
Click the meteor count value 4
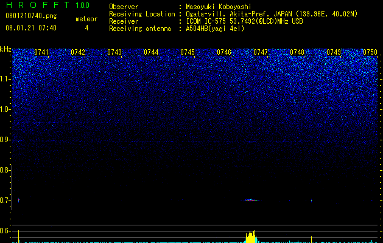(x=86, y=28)
